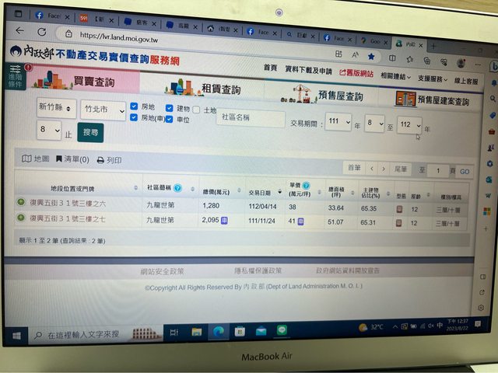Click the 地圖 map view icon
Screen dimensions: 498x373
click(27, 159)
